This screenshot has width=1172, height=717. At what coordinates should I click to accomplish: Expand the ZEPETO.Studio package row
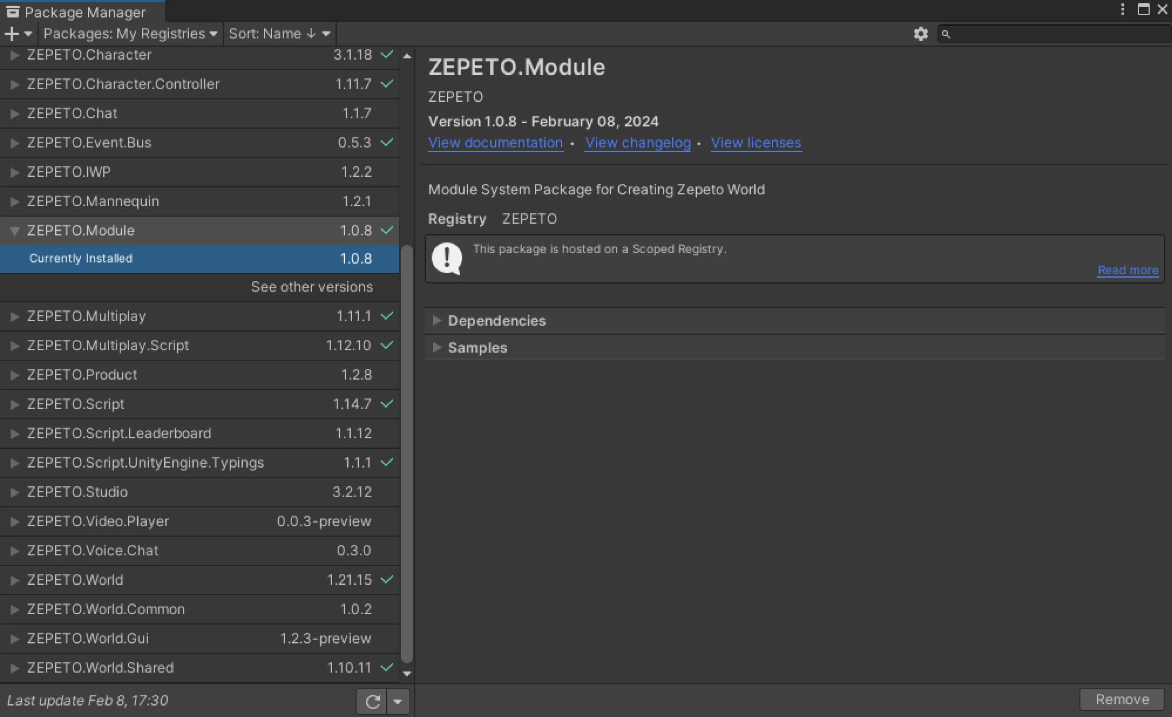tap(15, 492)
